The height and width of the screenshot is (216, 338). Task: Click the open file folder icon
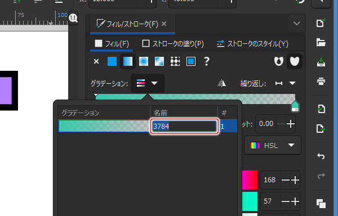pos(321,42)
